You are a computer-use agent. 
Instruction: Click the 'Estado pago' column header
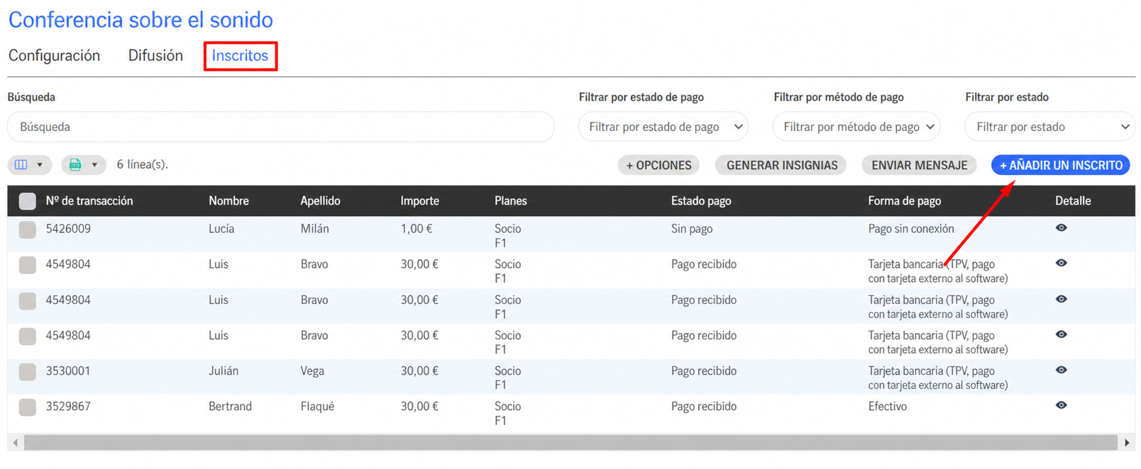pyautogui.click(x=701, y=200)
